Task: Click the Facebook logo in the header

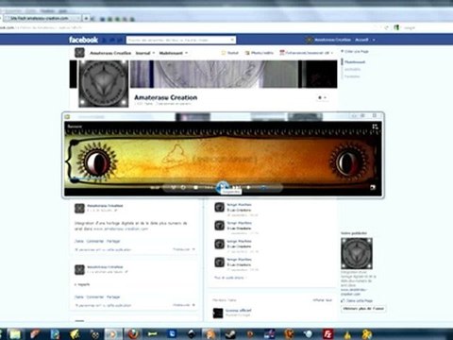Action: tap(83, 40)
